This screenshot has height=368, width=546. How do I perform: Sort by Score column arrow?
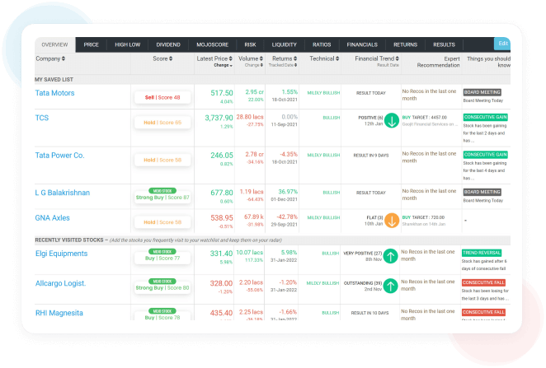tap(171, 59)
